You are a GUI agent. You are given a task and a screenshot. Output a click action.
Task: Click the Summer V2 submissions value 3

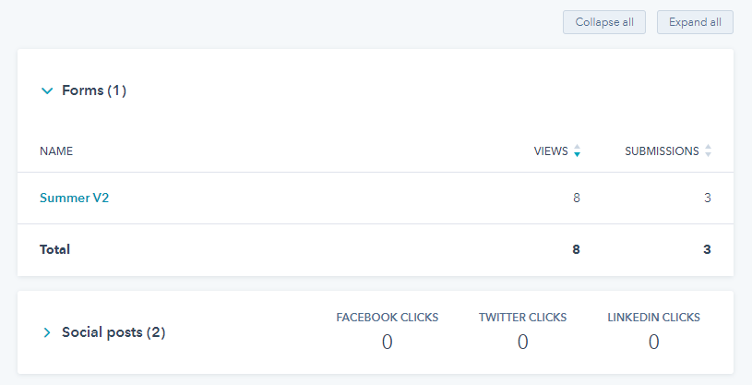point(708,198)
